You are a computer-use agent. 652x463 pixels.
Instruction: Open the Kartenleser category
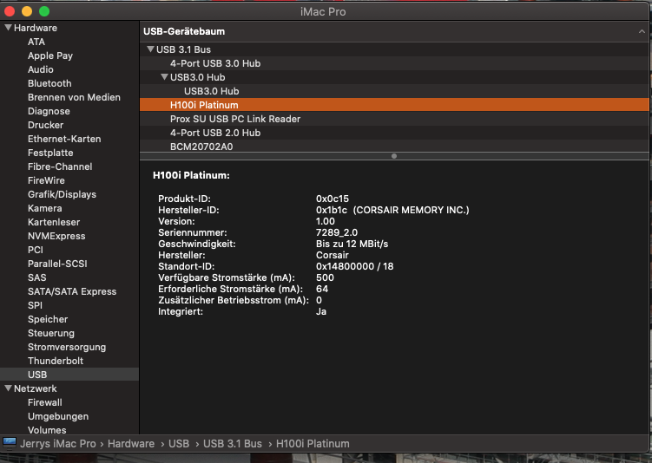(54, 222)
